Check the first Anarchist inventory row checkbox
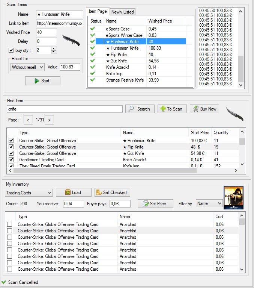 (9, 224)
